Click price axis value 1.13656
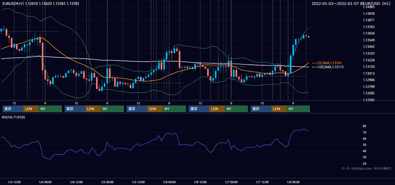This screenshot has width=395, height=185. [368, 33]
